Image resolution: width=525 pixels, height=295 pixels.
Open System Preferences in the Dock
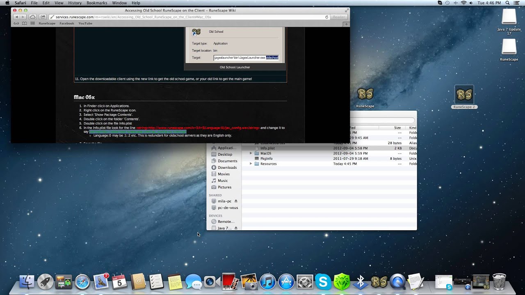[x=305, y=282]
